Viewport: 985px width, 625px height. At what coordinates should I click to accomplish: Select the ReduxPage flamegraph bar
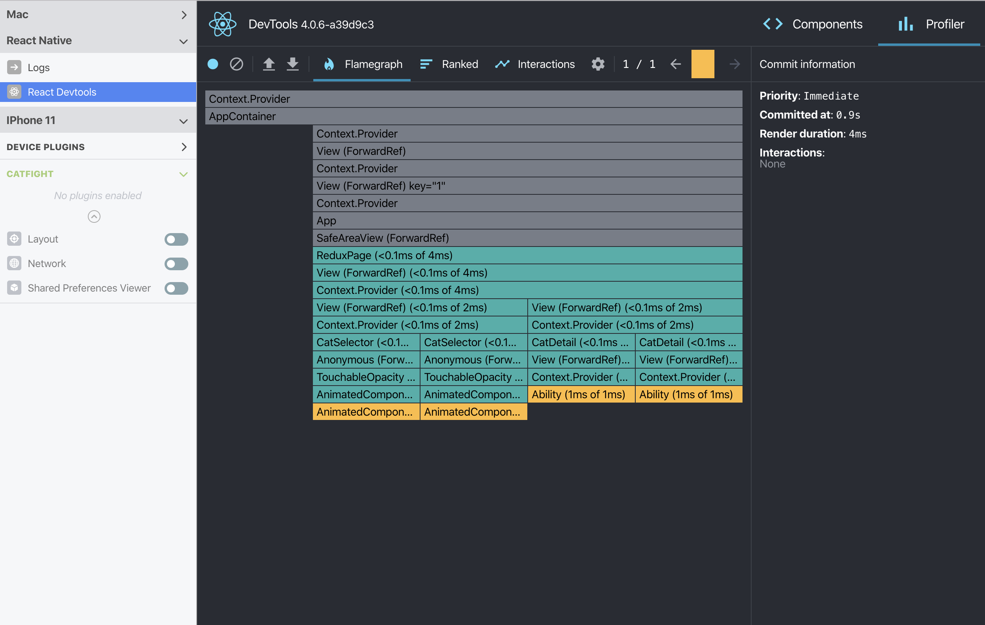(x=527, y=256)
